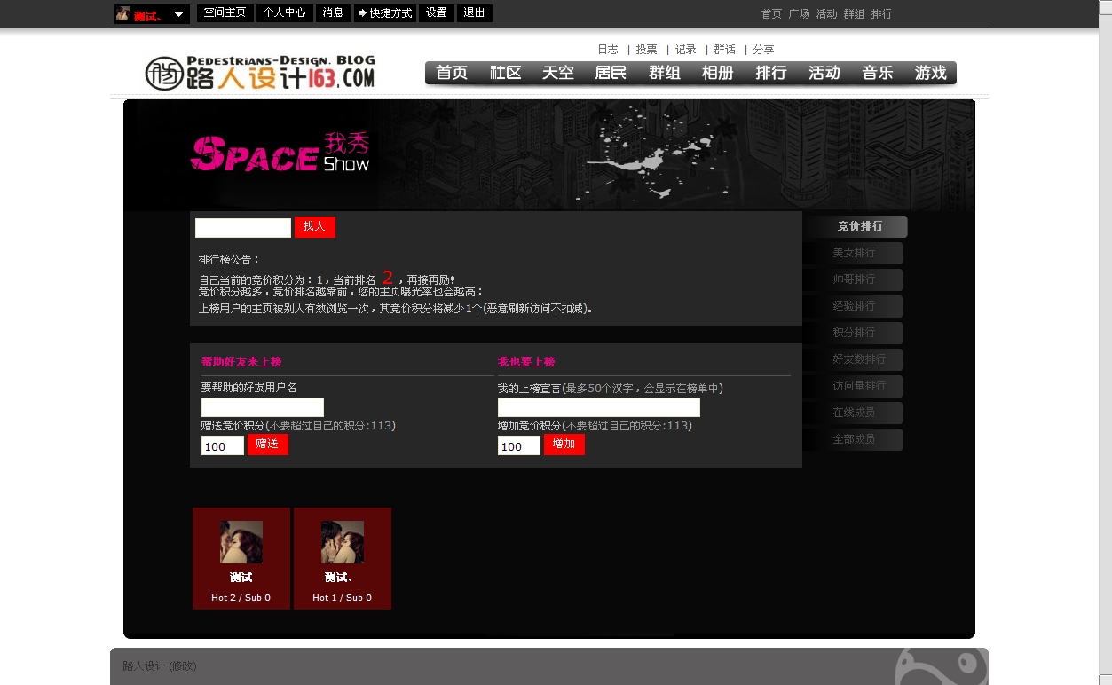
Task: Click top-right 排行 link
Action: tap(881, 14)
